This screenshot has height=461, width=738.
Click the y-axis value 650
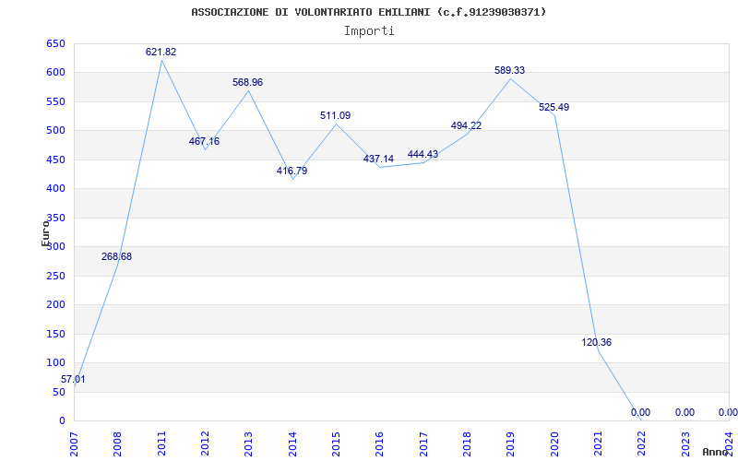point(55,43)
